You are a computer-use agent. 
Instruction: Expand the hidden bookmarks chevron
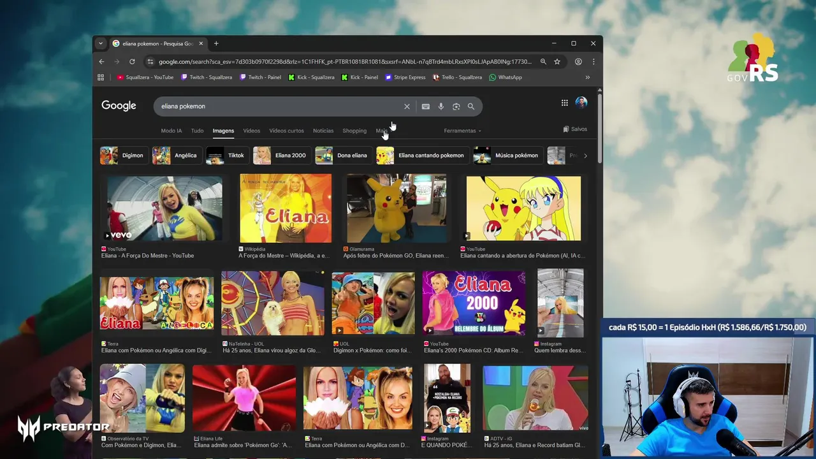[587, 77]
